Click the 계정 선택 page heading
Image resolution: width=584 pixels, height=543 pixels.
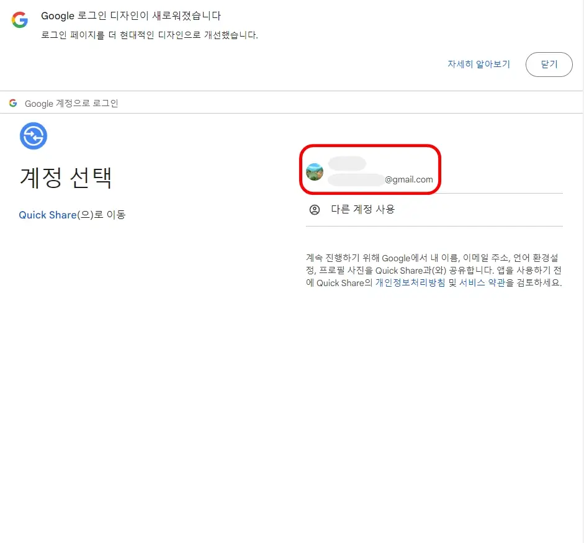[x=66, y=178]
